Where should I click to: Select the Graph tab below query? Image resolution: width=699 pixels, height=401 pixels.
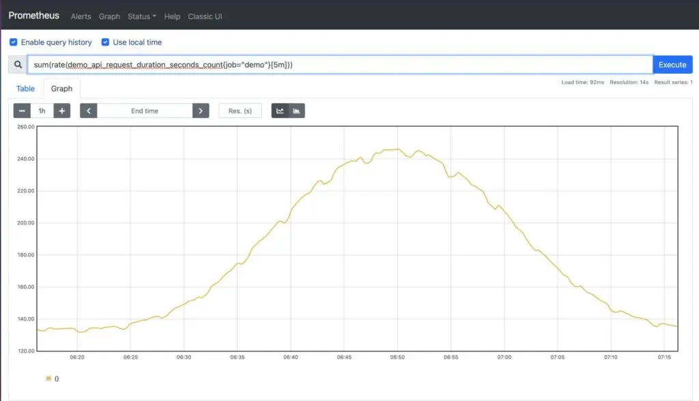pyautogui.click(x=61, y=89)
